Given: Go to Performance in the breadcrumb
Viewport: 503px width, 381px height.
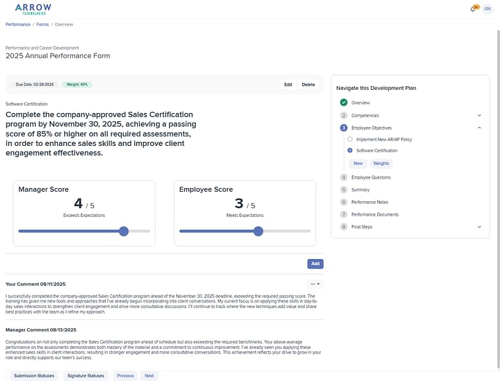Looking at the screenshot, I should (x=18, y=25).
